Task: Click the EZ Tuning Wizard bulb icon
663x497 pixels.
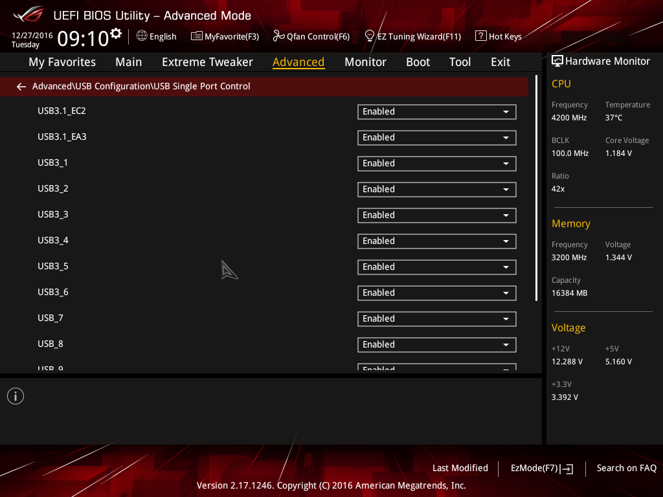Action: click(x=369, y=36)
